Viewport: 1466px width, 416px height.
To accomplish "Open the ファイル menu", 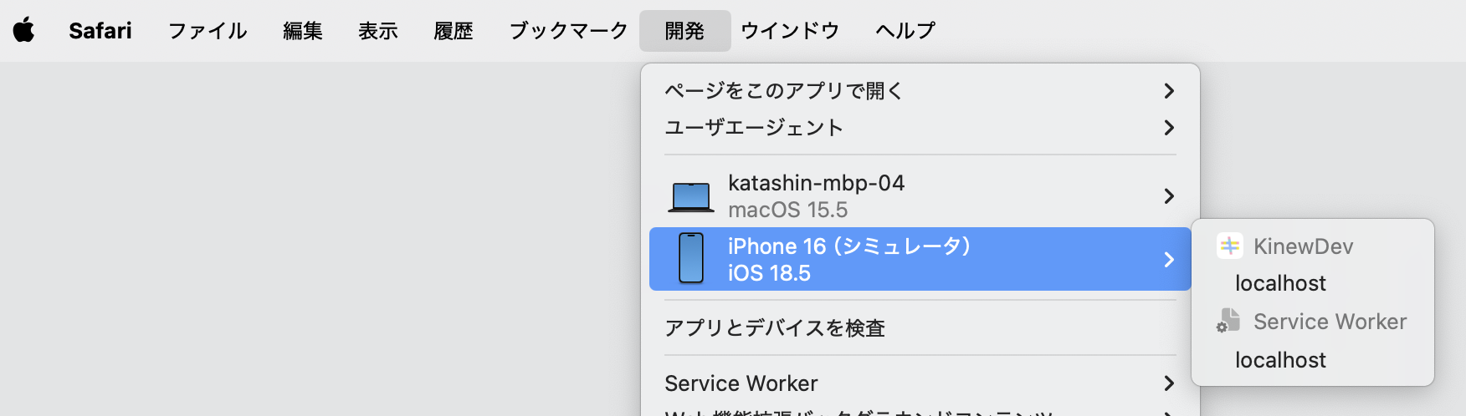I will [208, 31].
